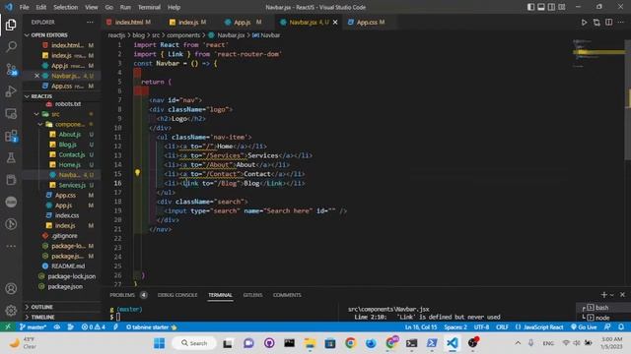The width and height of the screenshot is (631, 354).
Task: Click tabnine starter in status bar
Action: 152,327
